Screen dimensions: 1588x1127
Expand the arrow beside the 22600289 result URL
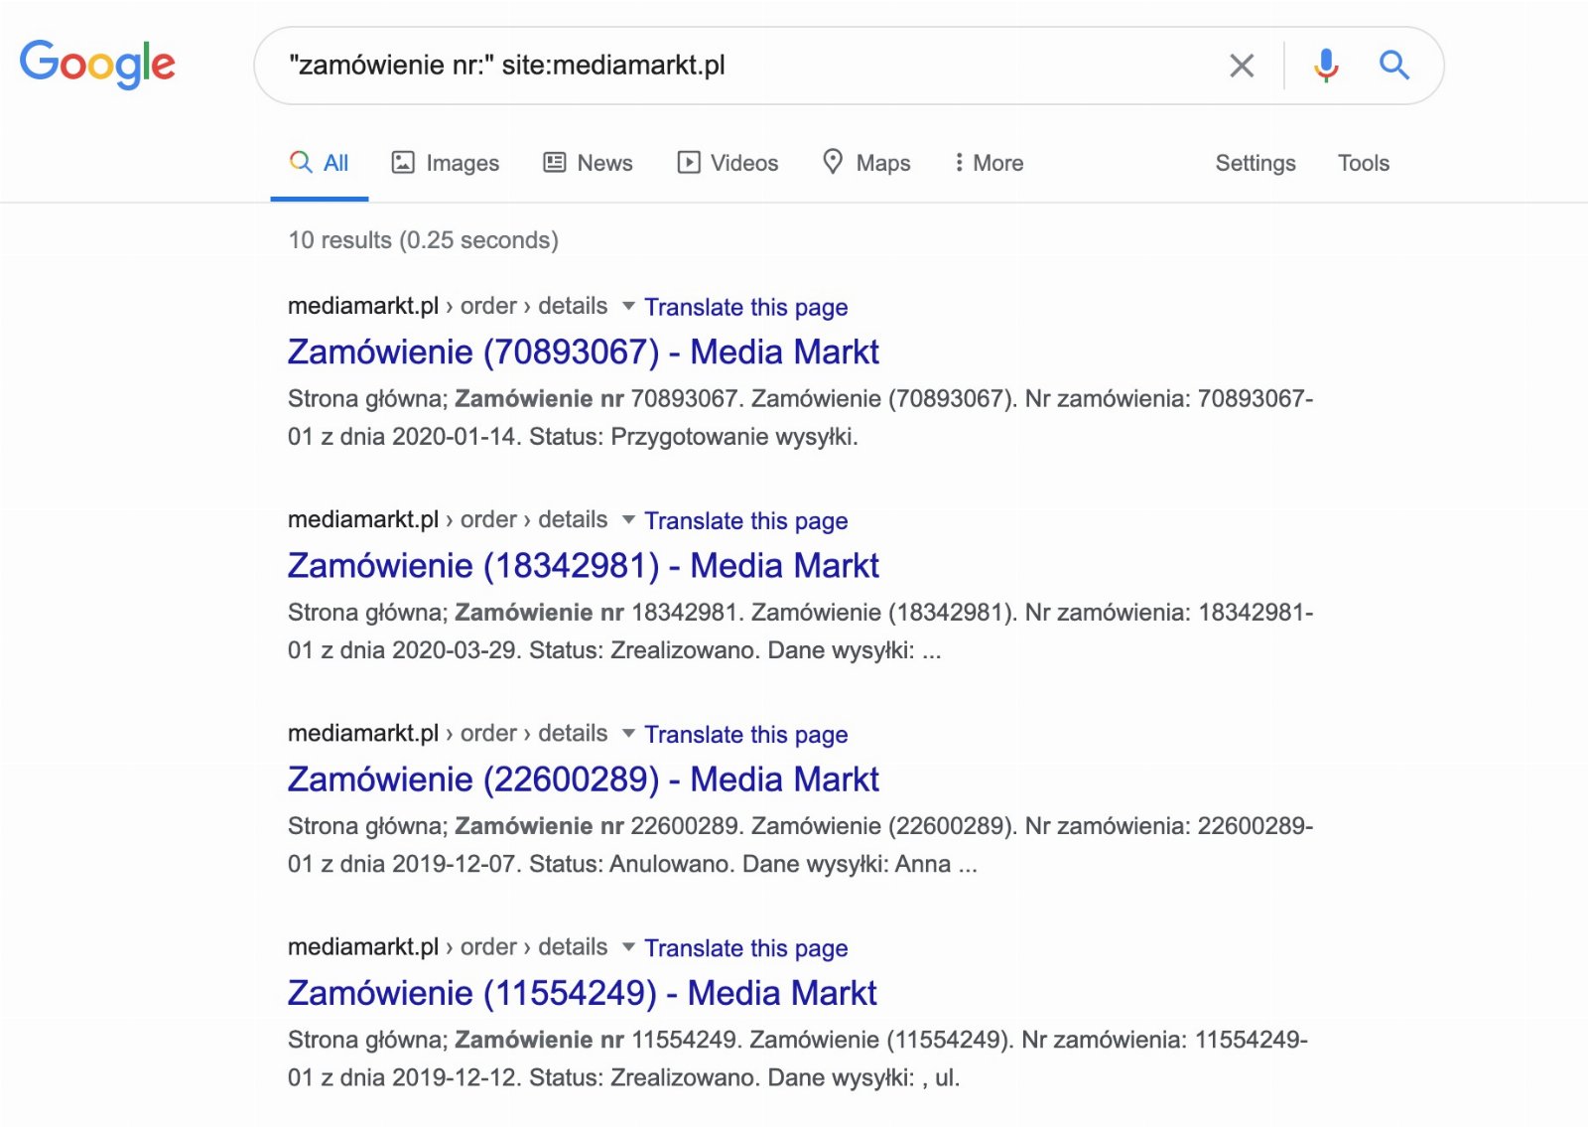click(628, 733)
